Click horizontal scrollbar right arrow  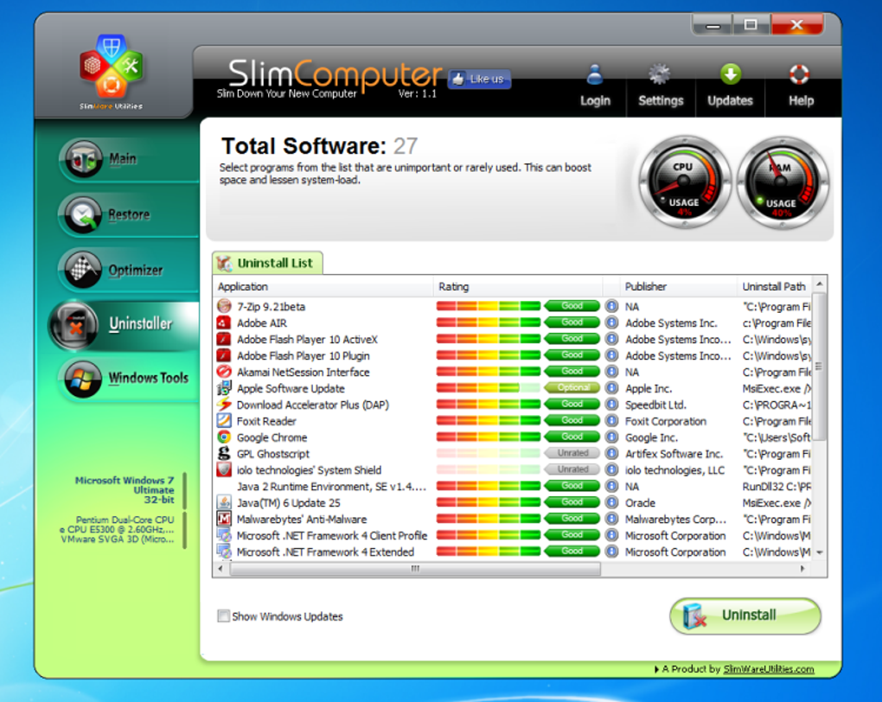(802, 569)
